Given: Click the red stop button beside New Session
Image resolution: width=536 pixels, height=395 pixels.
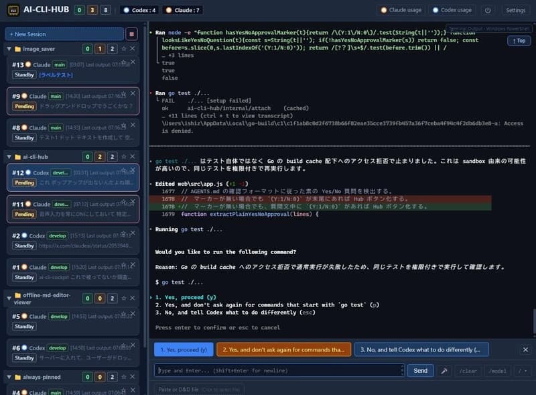Looking at the screenshot, I should point(131,34).
